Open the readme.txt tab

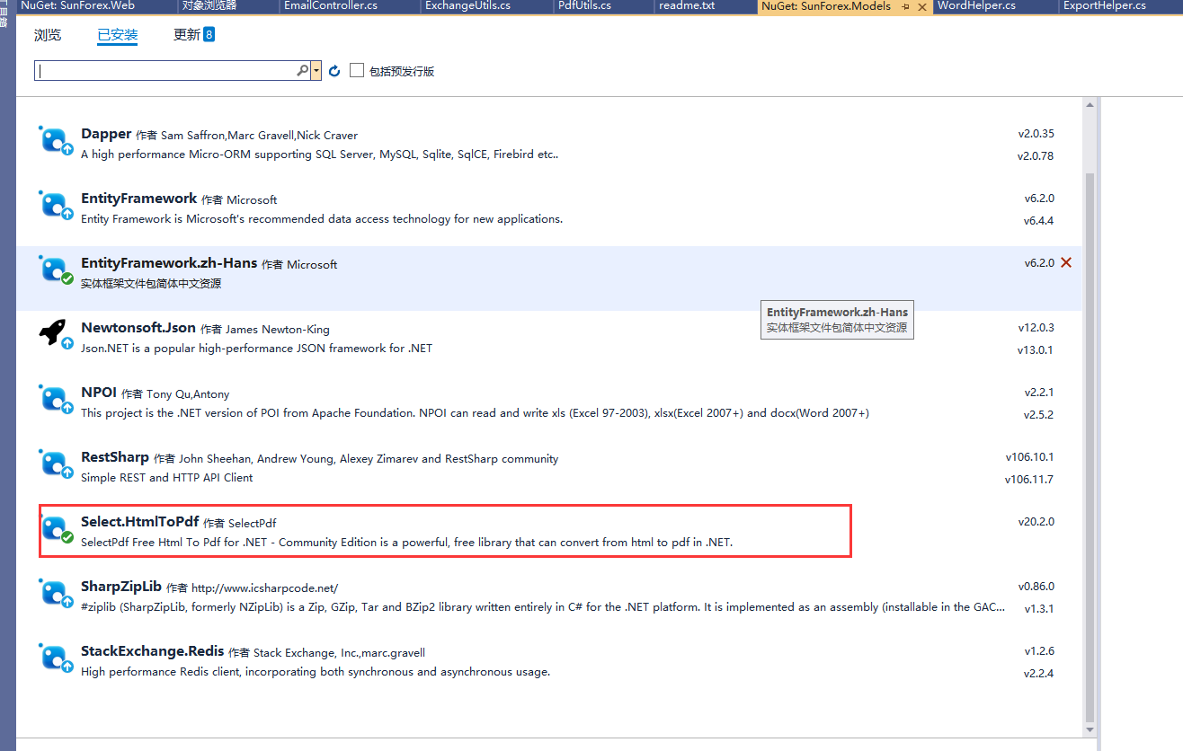tap(687, 5)
